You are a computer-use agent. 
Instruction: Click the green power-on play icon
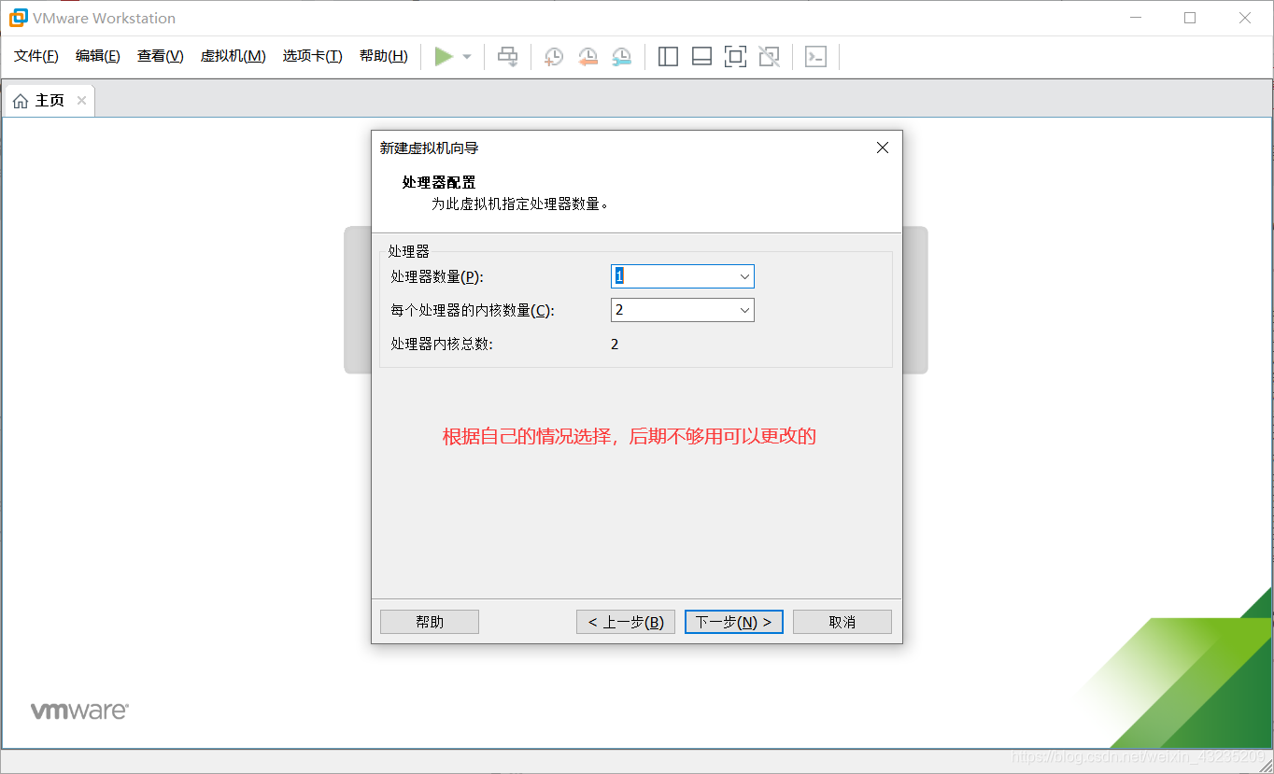[444, 57]
